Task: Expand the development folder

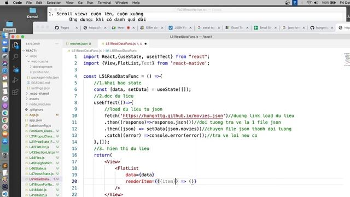Action: [31, 67]
